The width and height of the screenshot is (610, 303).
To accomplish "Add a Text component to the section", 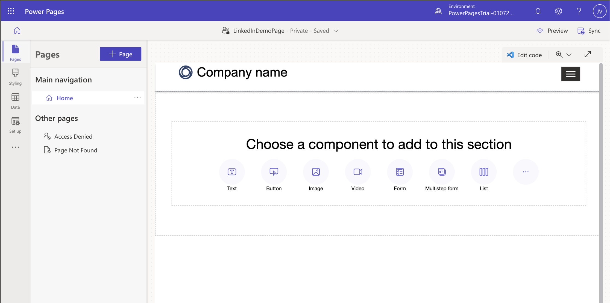I will [x=232, y=172].
